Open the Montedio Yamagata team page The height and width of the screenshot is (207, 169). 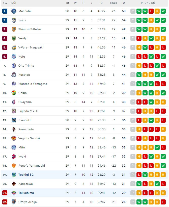[x=33, y=84]
